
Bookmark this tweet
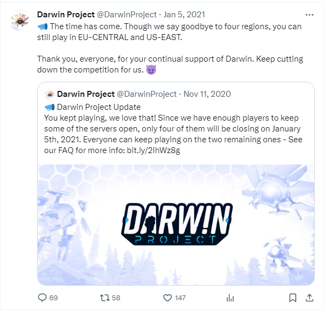pos(293,298)
